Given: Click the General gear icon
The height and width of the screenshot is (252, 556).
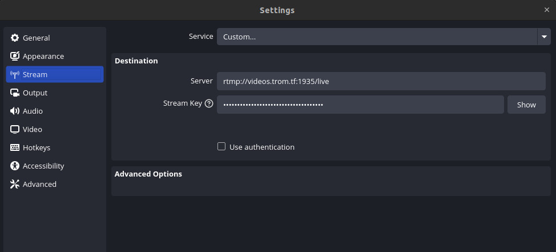Looking at the screenshot, I should [x=14, y=38].
